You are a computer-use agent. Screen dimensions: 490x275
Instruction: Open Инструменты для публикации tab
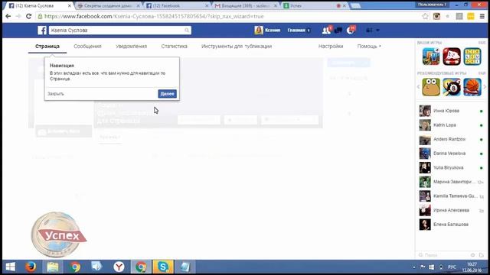tap(237, 46)
